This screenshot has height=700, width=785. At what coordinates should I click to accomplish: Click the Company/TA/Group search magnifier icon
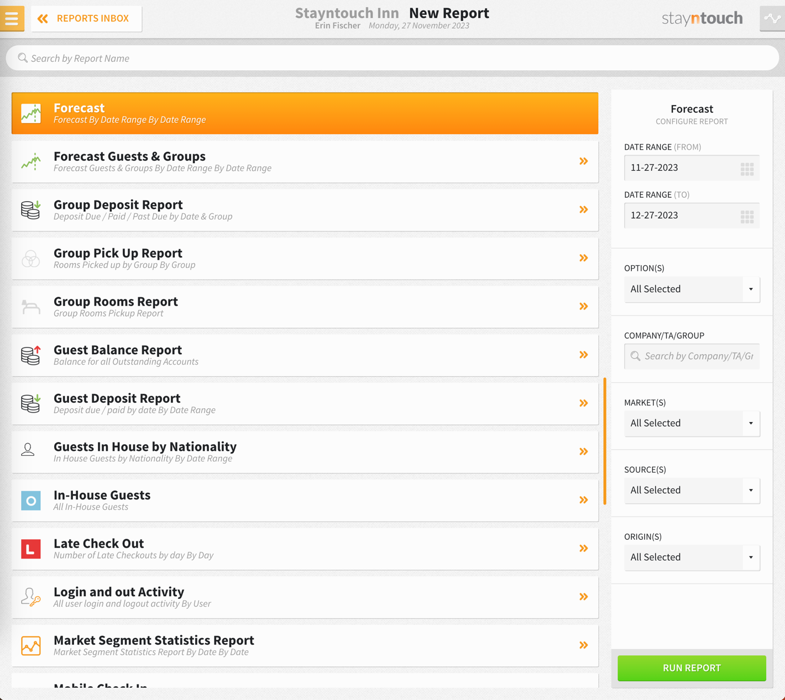click(636, 356)
